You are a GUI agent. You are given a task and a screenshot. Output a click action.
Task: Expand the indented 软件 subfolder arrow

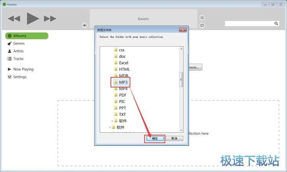pos(113,121)
